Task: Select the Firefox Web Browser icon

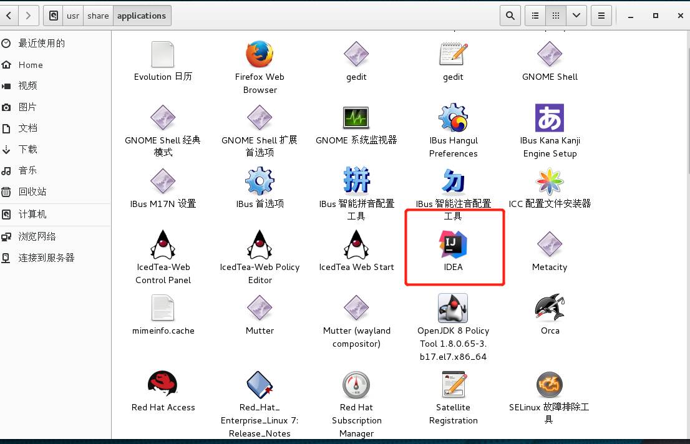Action: pos(260,54)
